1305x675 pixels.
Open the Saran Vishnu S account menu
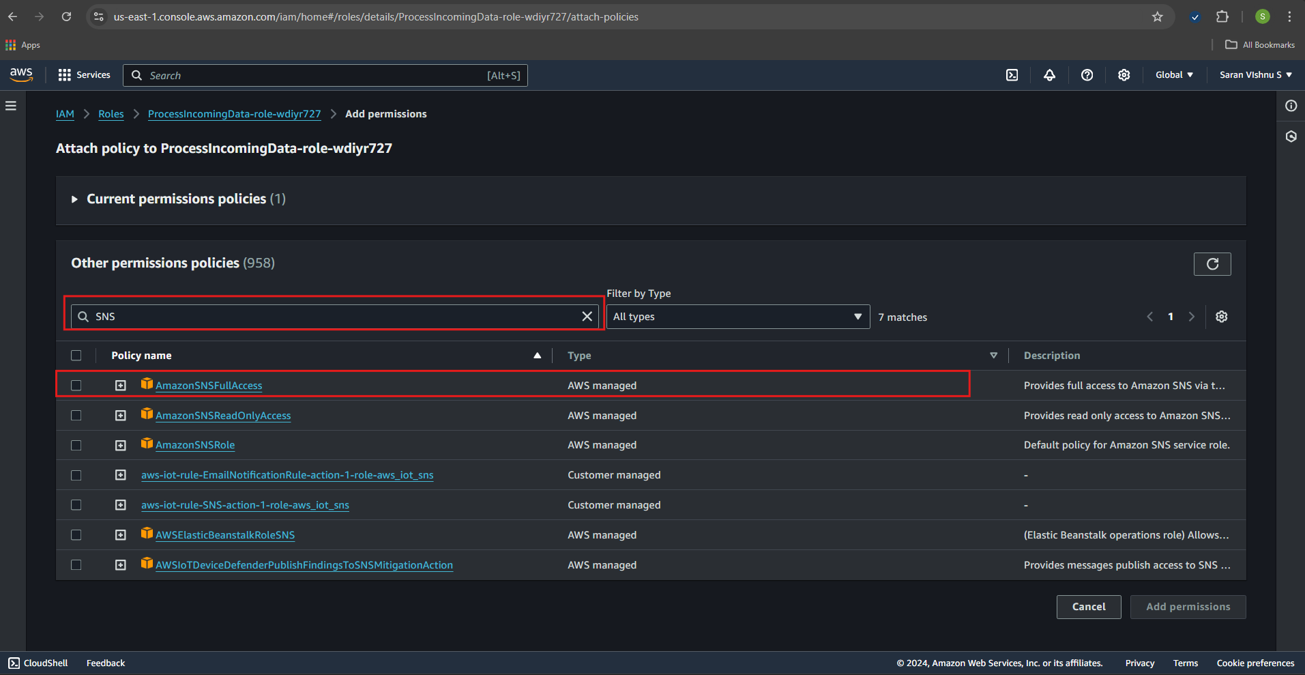(x=1255, y=75)
